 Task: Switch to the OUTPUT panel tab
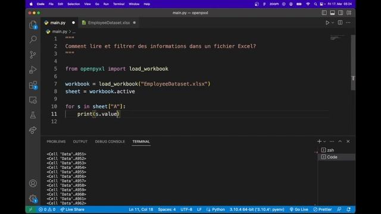point(80,141)
